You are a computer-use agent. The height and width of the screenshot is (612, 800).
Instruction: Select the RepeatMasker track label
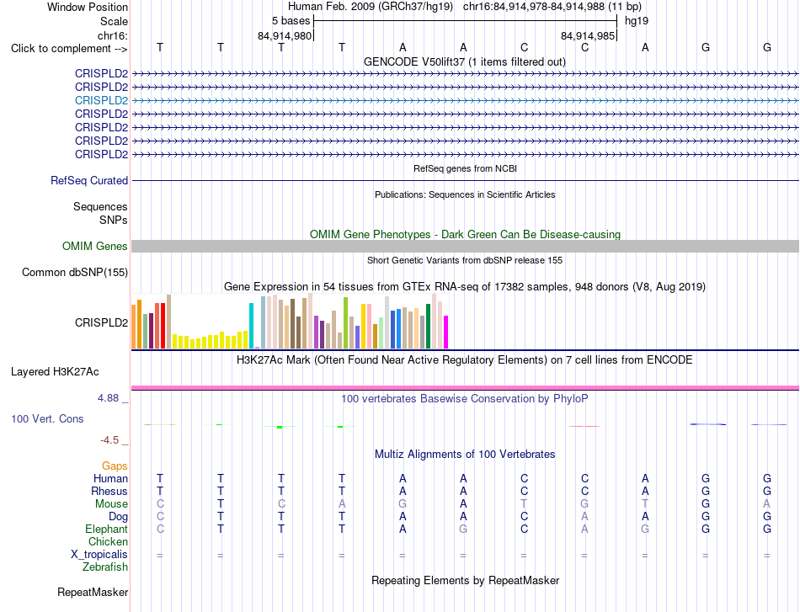click(93, 592)
